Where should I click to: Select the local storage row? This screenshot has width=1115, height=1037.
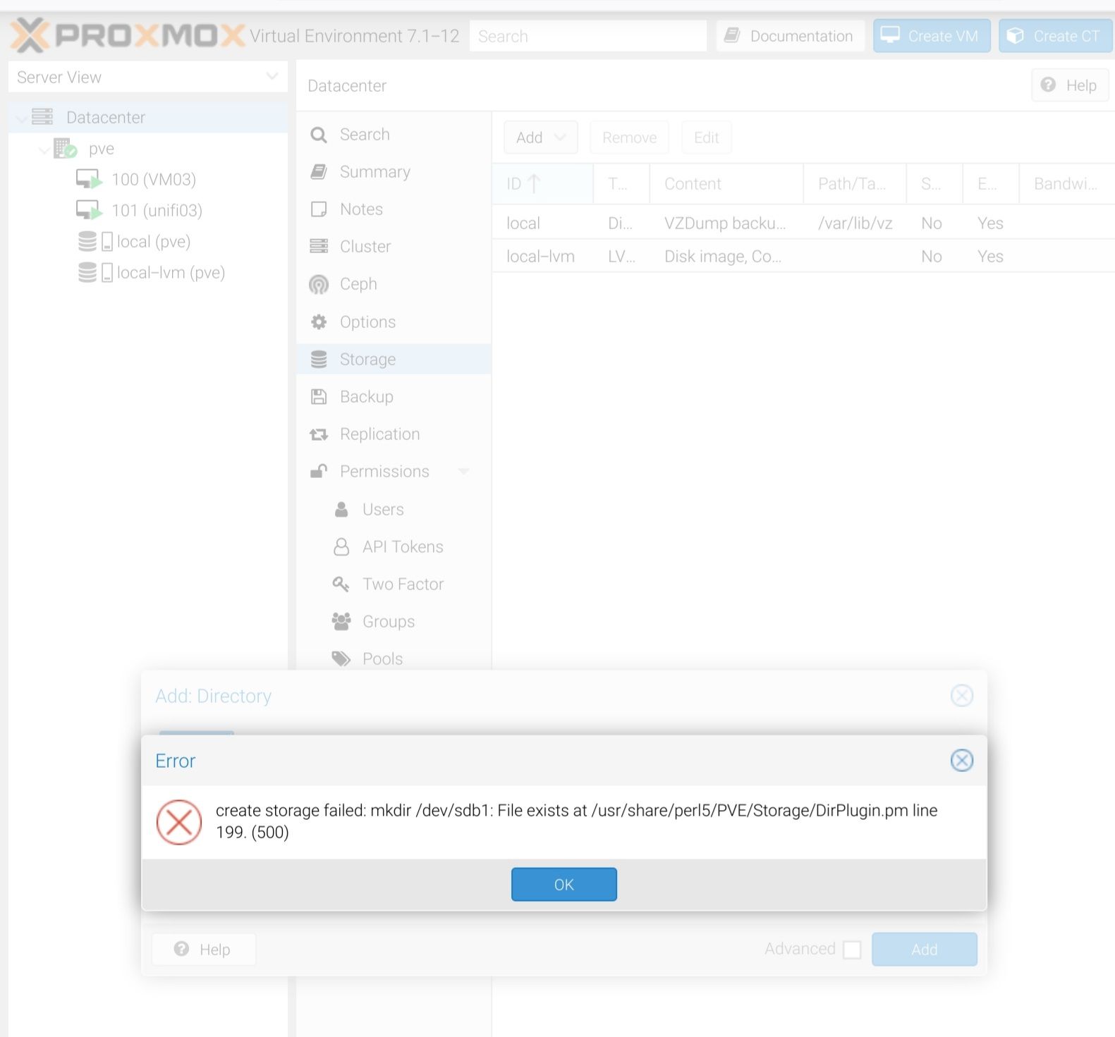point(803,223)
